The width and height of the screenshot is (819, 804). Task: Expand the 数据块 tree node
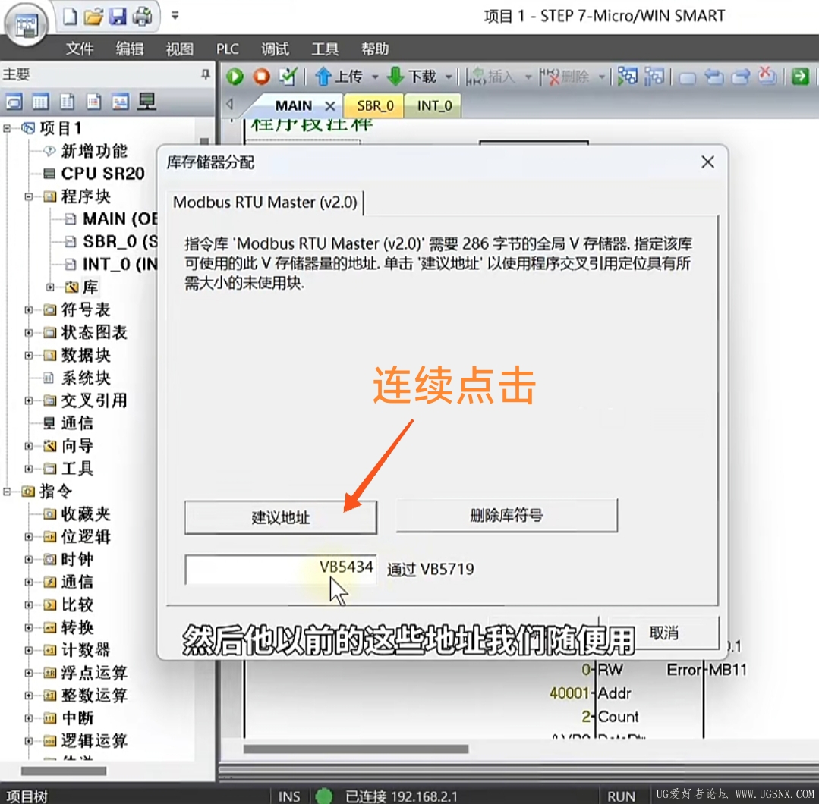[29, 355]
